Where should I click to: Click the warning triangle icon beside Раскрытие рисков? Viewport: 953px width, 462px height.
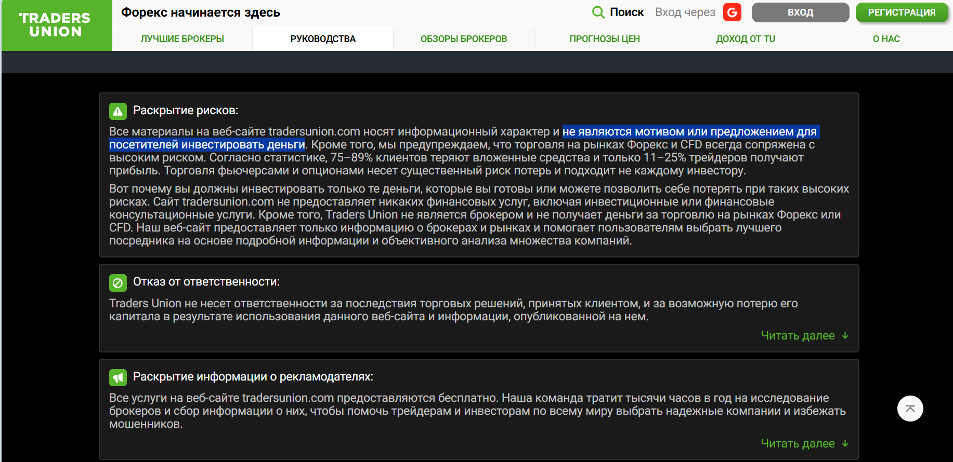118,111
